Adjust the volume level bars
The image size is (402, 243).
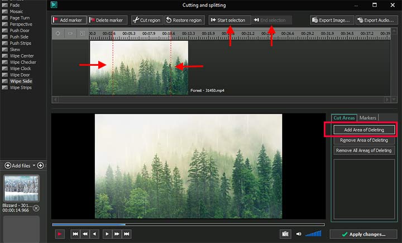click(313, 234)
